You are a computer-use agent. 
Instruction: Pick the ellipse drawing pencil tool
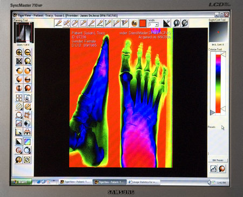click(75, 23)
